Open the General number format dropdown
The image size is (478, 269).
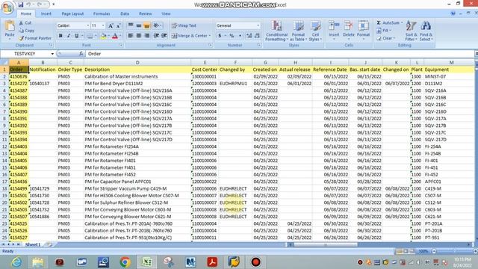(258, 25)
